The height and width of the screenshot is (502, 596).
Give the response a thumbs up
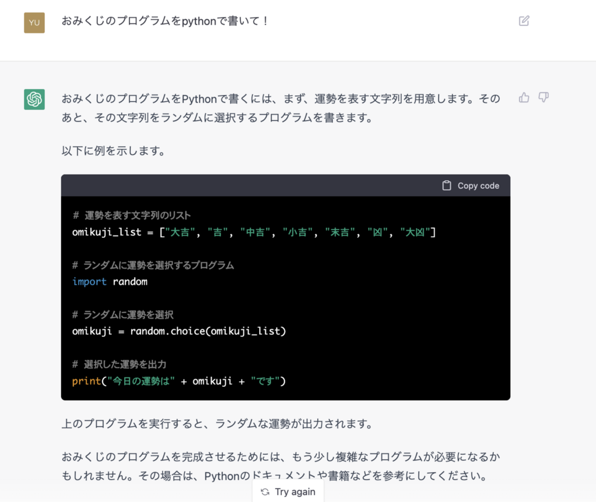[x=524, y=97]
